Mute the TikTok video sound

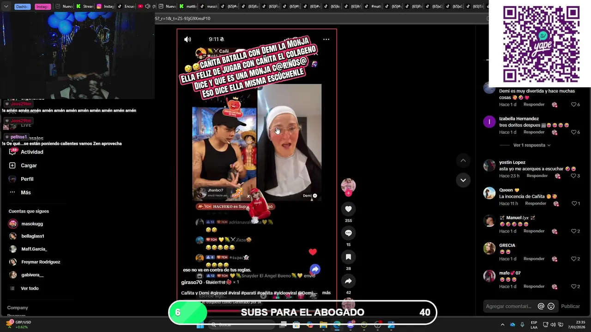[187, 39]
